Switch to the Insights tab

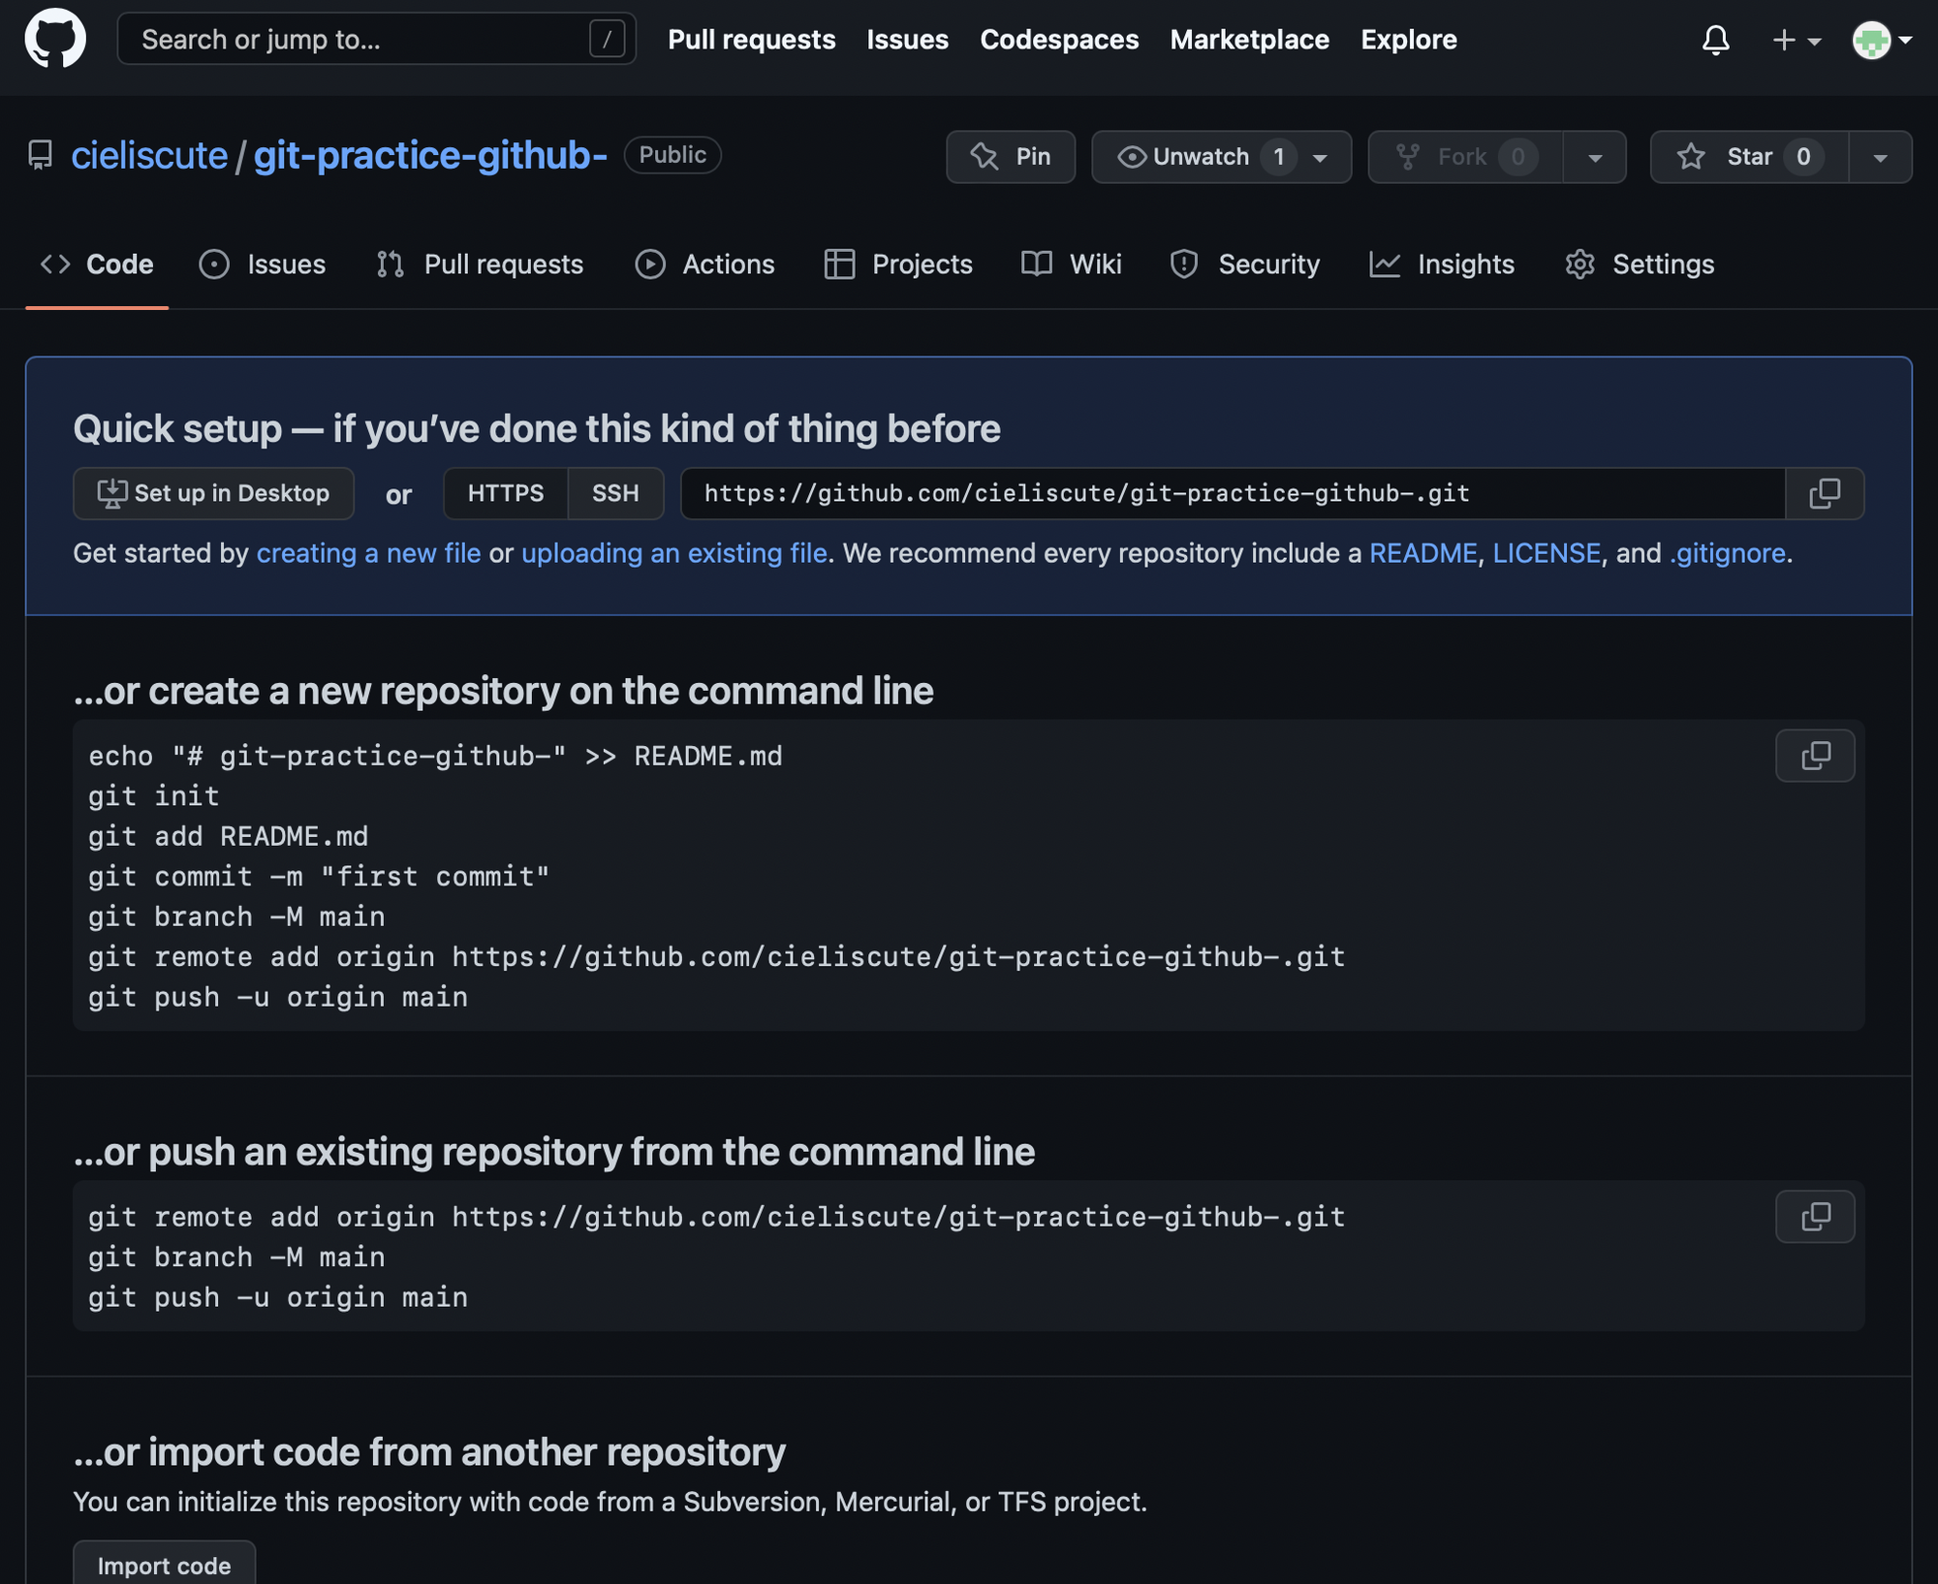[x=1442, y=264]
